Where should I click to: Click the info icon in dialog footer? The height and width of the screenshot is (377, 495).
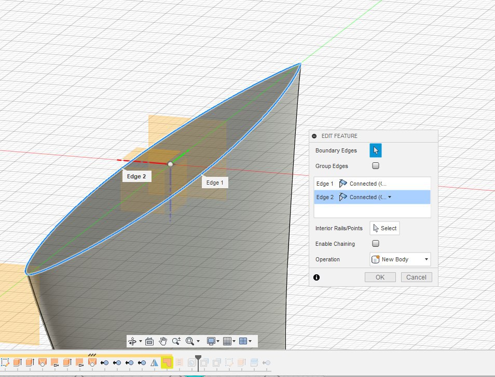pyautogui.click(x=317, y=277)
